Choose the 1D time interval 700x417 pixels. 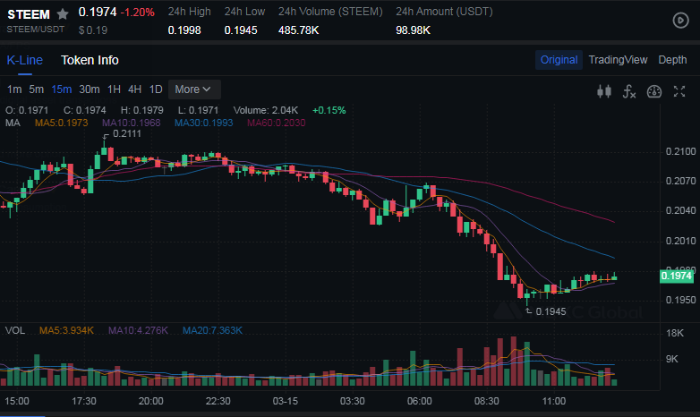(x=156, y=89)
